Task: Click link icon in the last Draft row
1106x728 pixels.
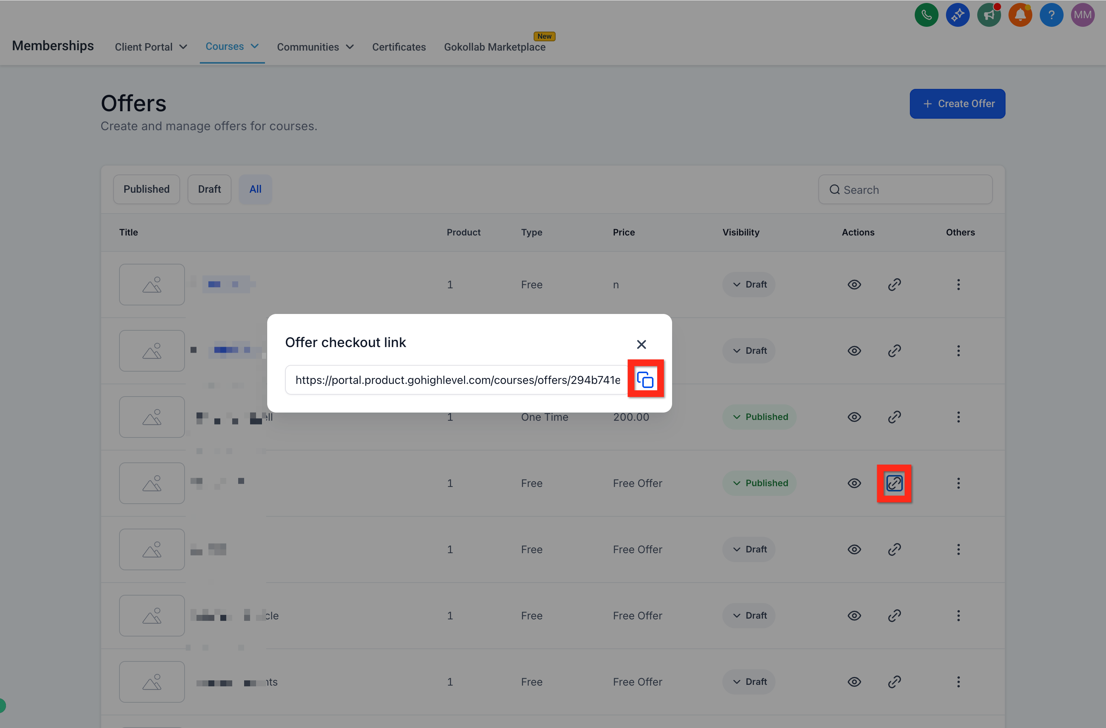Action: (894, 682)
